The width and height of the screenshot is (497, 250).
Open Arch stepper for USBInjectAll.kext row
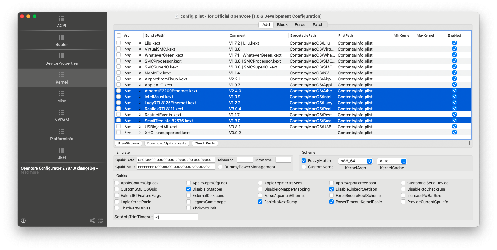click(x=140, y=127)
